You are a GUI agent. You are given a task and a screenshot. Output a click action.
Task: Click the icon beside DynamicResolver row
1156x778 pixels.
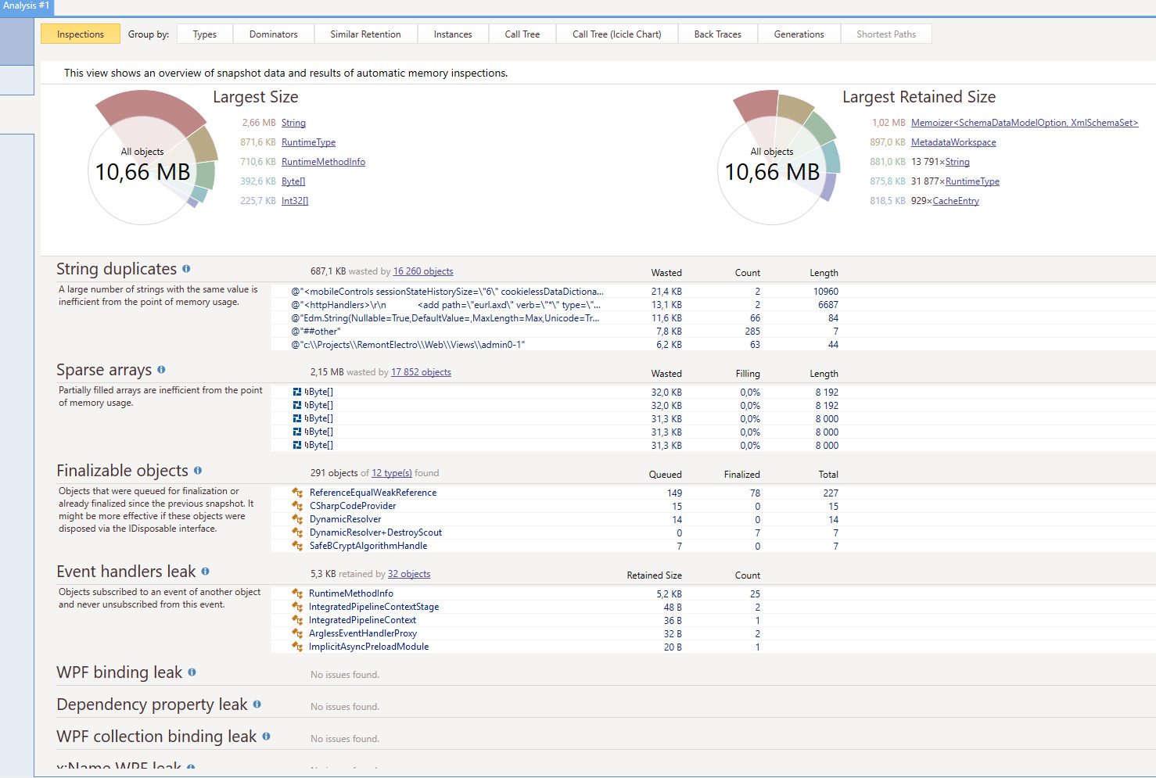point(297,519)
